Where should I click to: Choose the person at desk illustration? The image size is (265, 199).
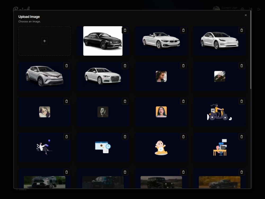219,147
